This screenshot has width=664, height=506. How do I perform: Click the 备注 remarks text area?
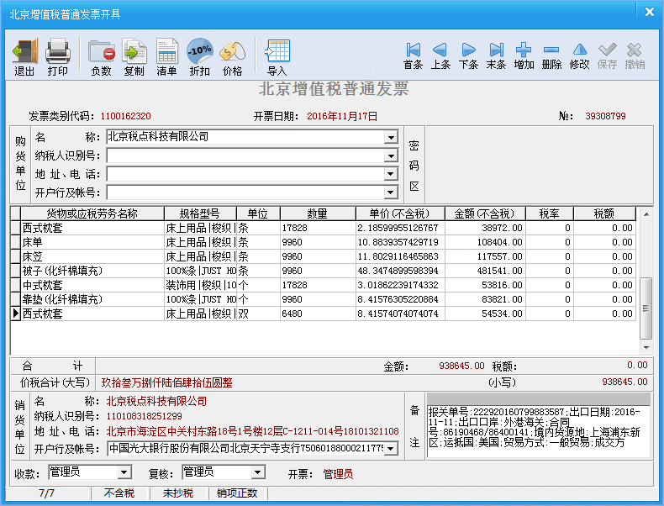click(538, 430)
